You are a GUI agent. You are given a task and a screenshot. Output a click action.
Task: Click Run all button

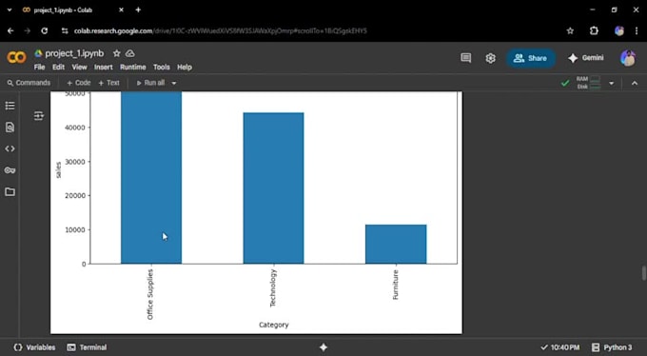(150, 83)
